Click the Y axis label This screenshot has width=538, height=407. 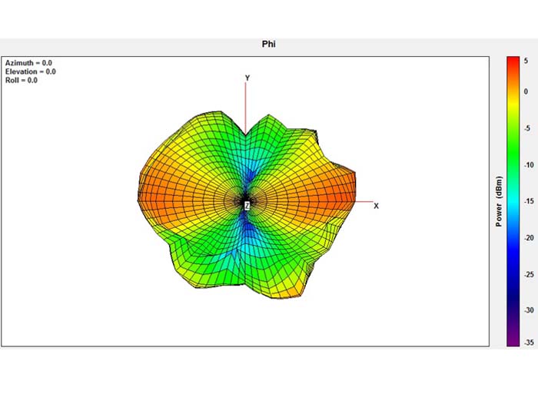pyautogui.click(x=247, y=78)
